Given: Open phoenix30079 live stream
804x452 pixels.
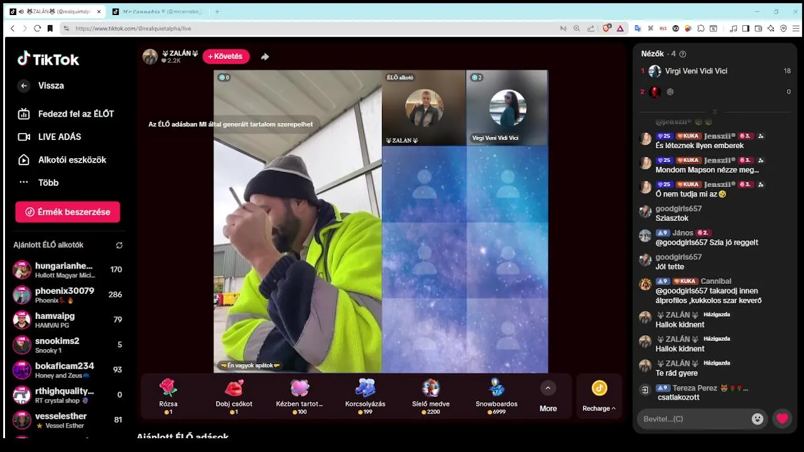Looking at the screenshot, I should coord(68,295).
